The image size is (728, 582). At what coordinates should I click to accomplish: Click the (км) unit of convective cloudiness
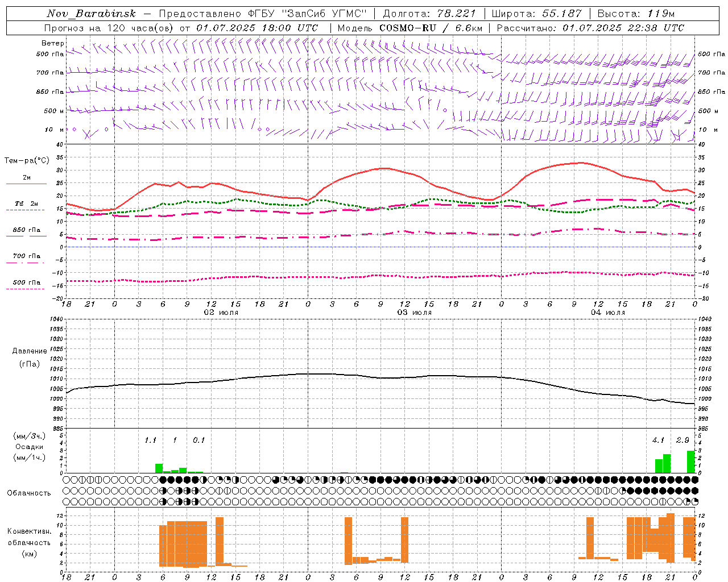tap(29, 554)
